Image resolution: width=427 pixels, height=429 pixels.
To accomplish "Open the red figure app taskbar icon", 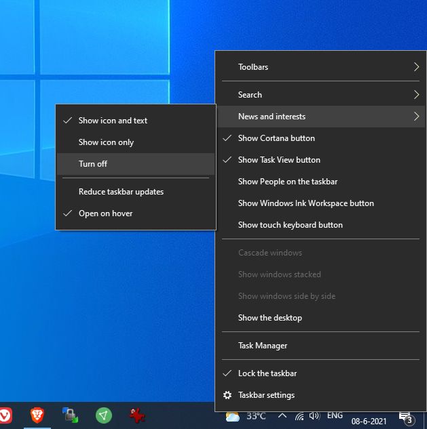I will coord(137,415).
